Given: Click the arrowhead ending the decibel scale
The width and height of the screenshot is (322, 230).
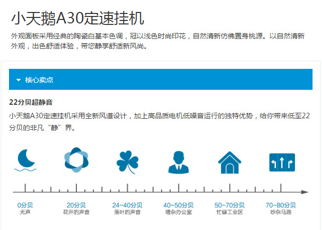Looking at the screenshot, I should (x=305, y=192).
